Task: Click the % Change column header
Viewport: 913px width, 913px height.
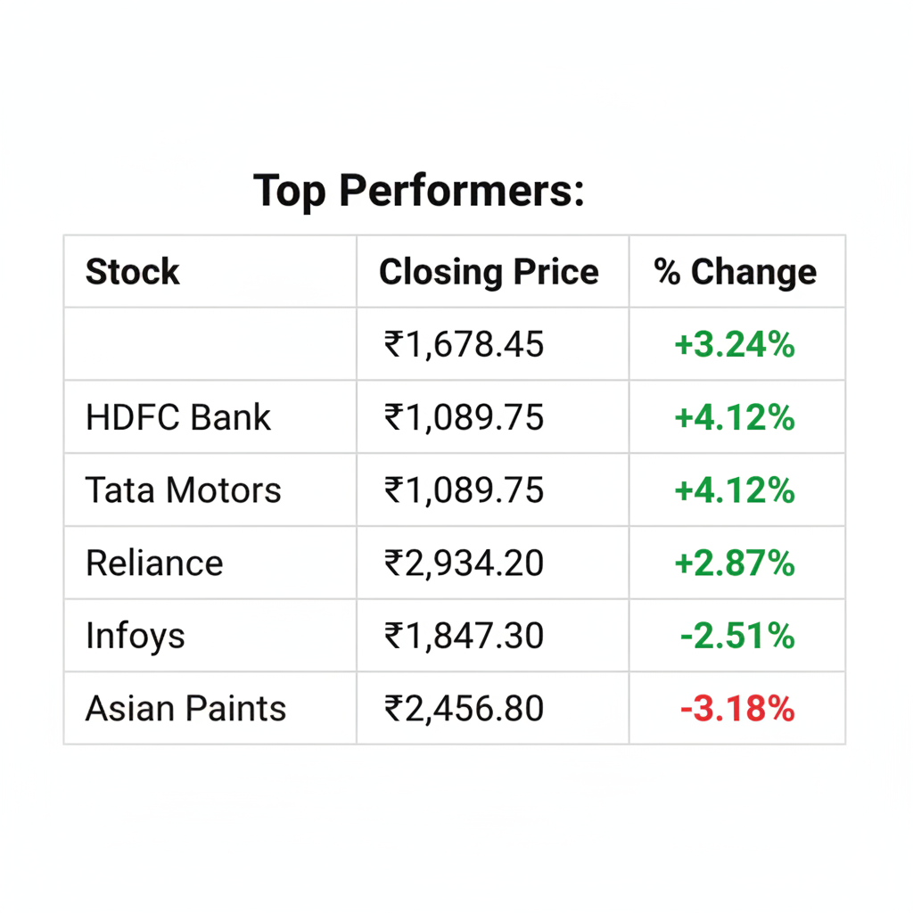Action: [x=736, y=272]
